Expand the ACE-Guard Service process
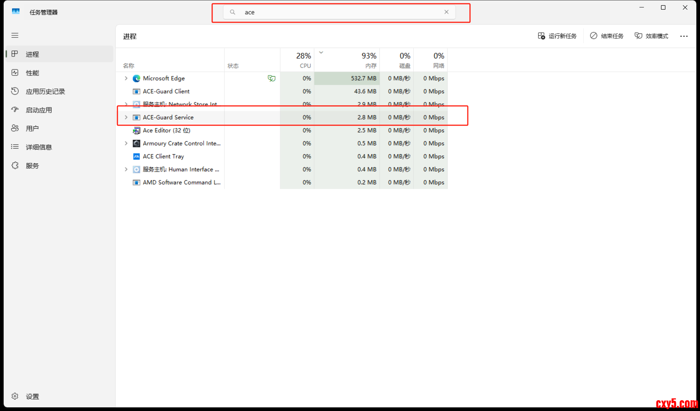Image resolution: width=700 pixels, height=411 pixels. pyautogui.click(x=126, y=117)
